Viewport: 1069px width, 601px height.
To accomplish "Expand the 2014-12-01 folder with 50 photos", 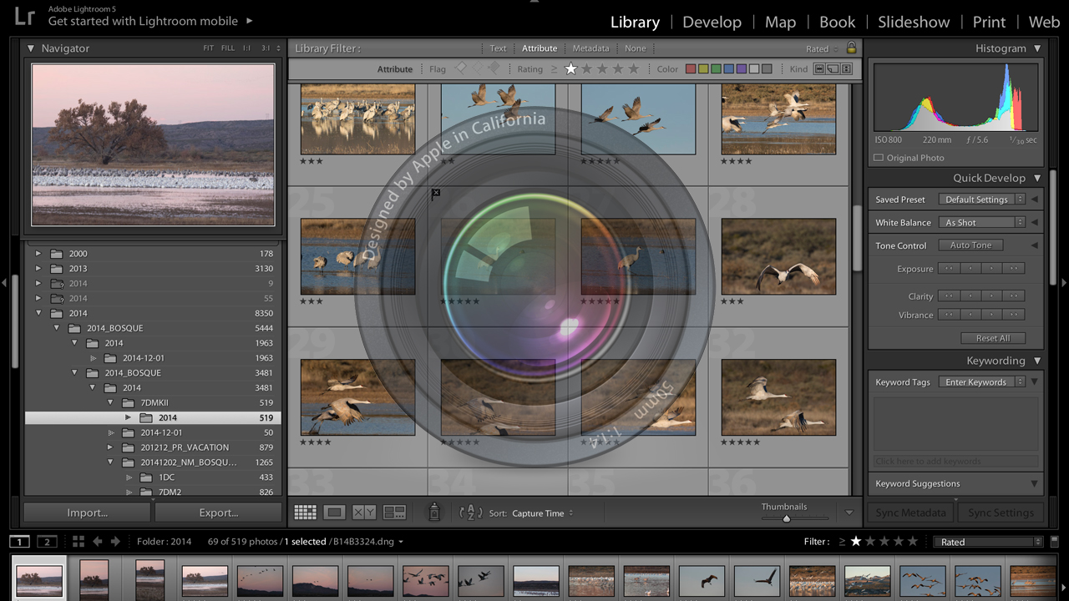I will [x=111, y=432].
